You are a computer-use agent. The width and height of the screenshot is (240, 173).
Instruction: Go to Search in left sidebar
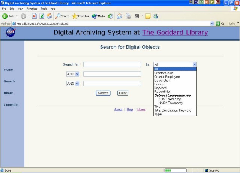[x=9, y=81]
